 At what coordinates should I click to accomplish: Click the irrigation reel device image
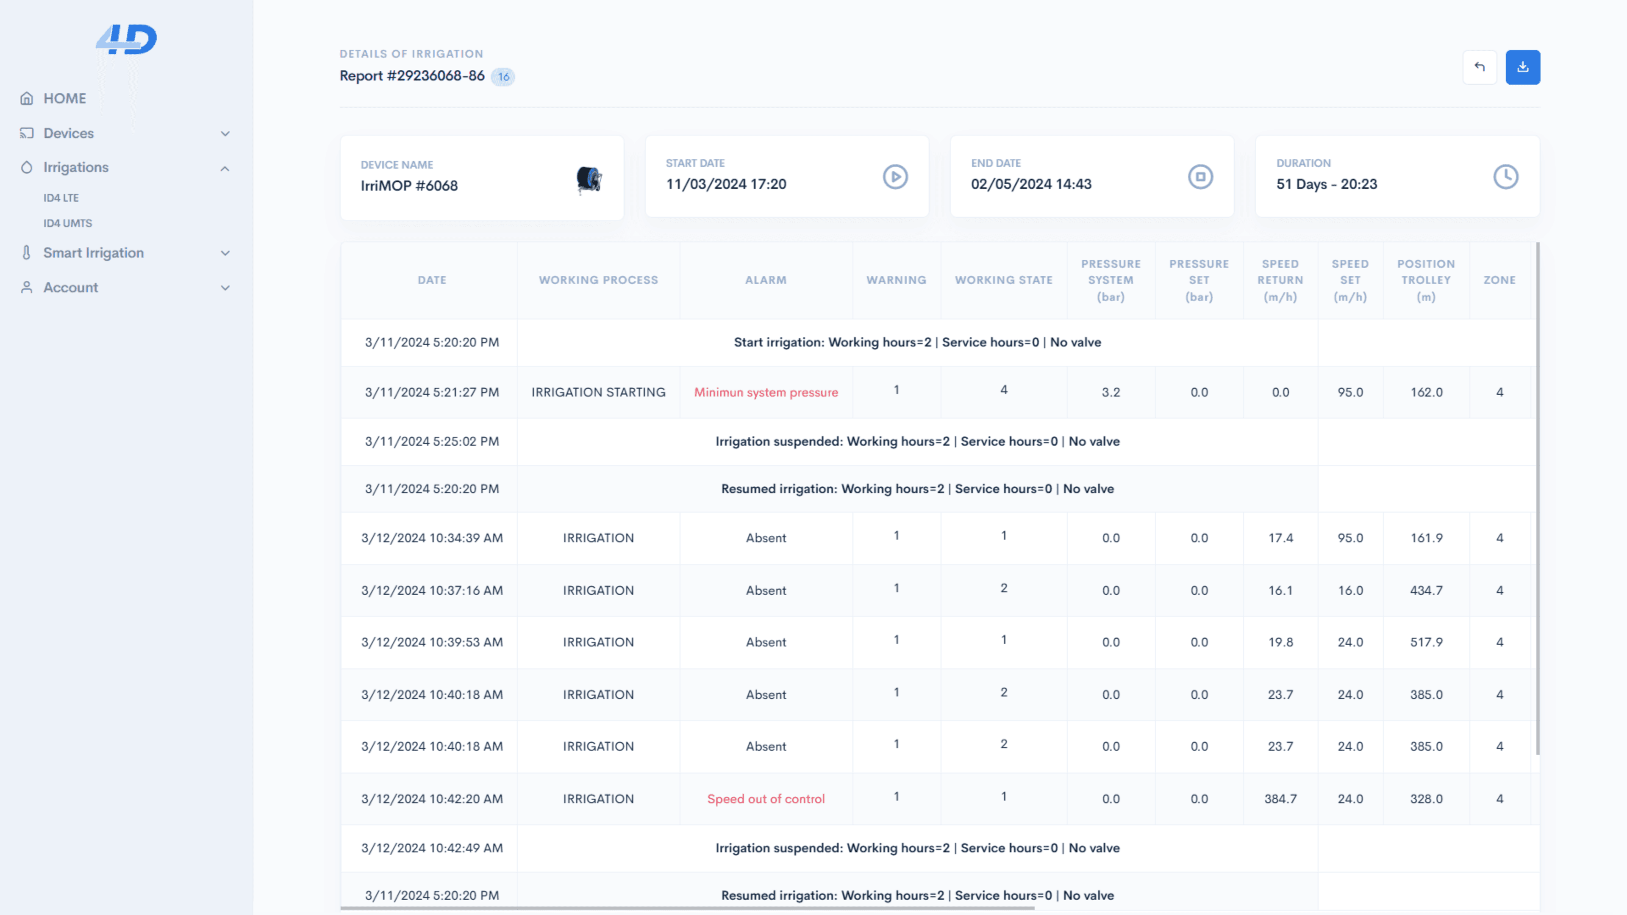coord(589,179)
